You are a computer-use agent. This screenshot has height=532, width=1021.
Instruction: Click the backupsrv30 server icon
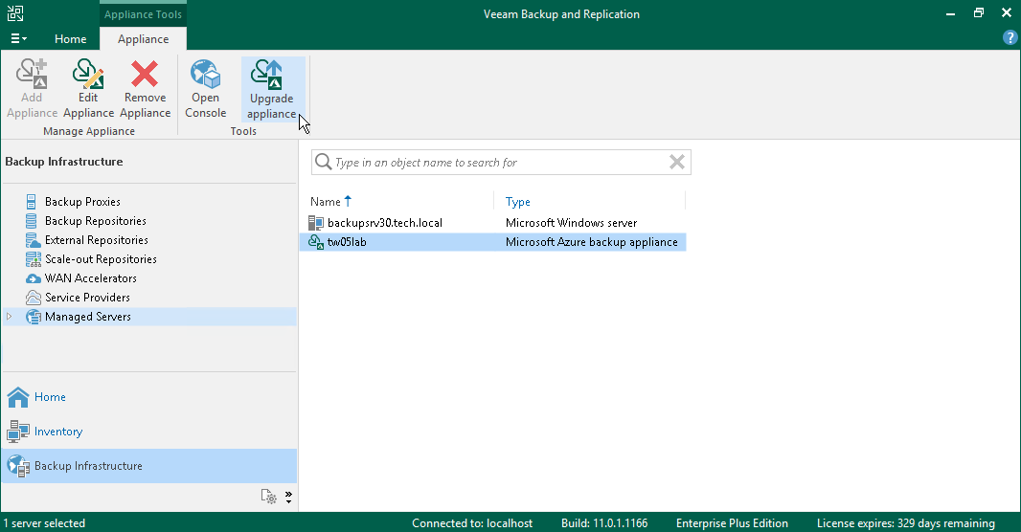tap(316, 223)
